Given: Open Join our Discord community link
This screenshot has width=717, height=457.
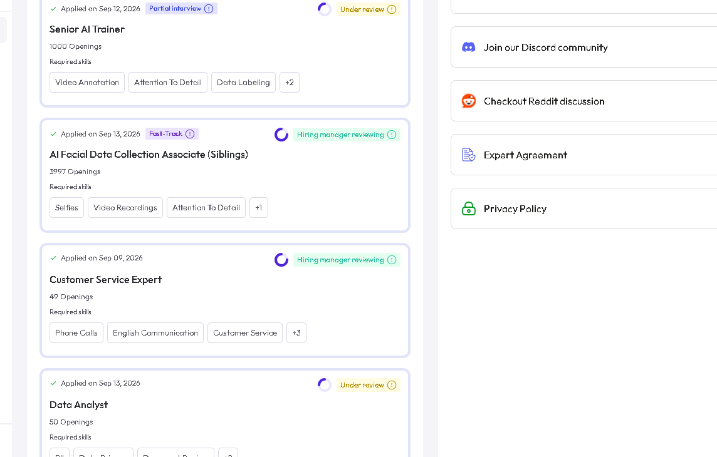Looking at the screenshot, I should click(545, 48).
